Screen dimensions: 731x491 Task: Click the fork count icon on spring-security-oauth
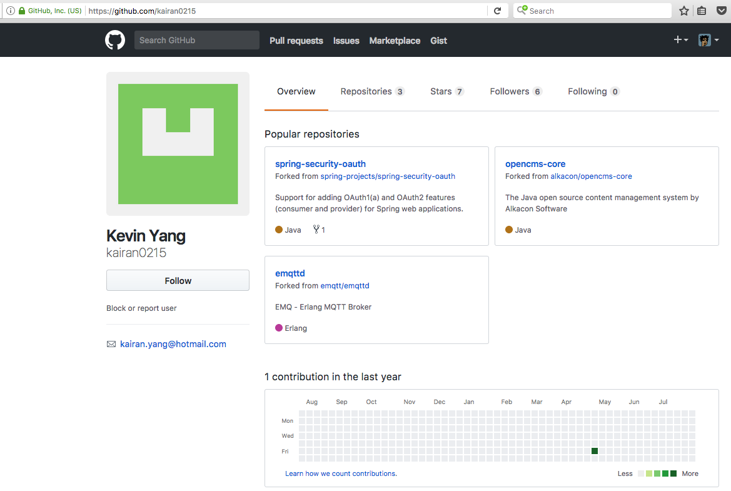pyautogui.click(x=316, y=229)
